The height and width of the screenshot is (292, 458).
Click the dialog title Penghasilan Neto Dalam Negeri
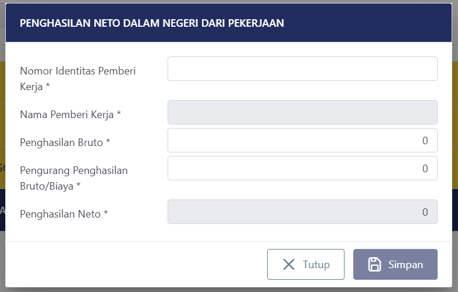(152, 23)
